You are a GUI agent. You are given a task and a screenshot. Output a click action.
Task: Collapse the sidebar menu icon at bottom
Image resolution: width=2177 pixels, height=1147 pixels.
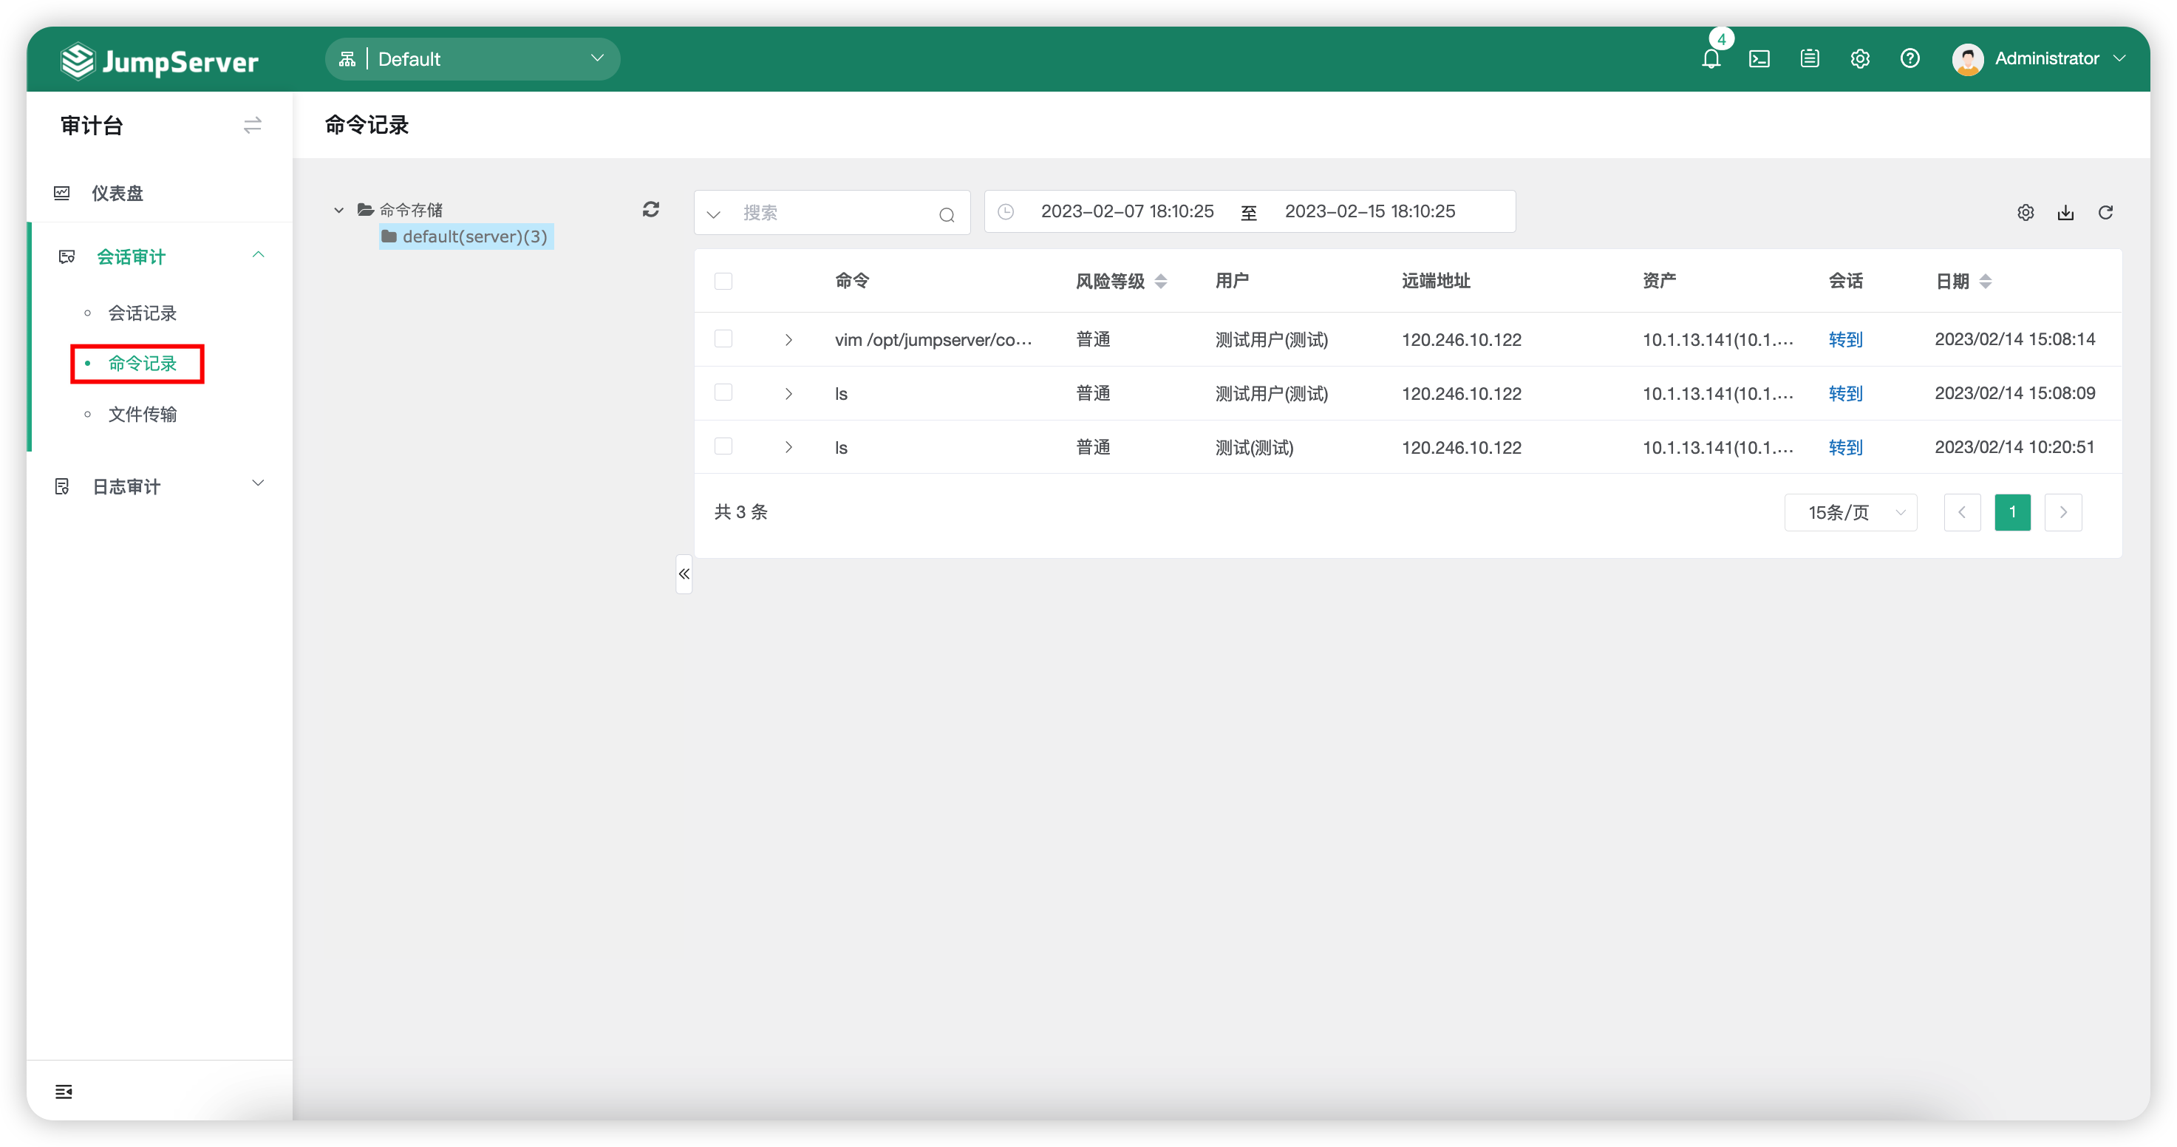64,1092
